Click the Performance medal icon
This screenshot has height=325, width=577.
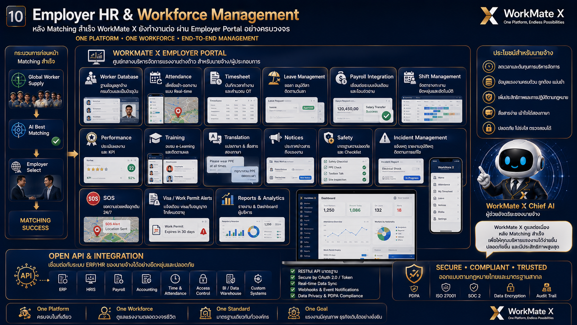point(91,139)
